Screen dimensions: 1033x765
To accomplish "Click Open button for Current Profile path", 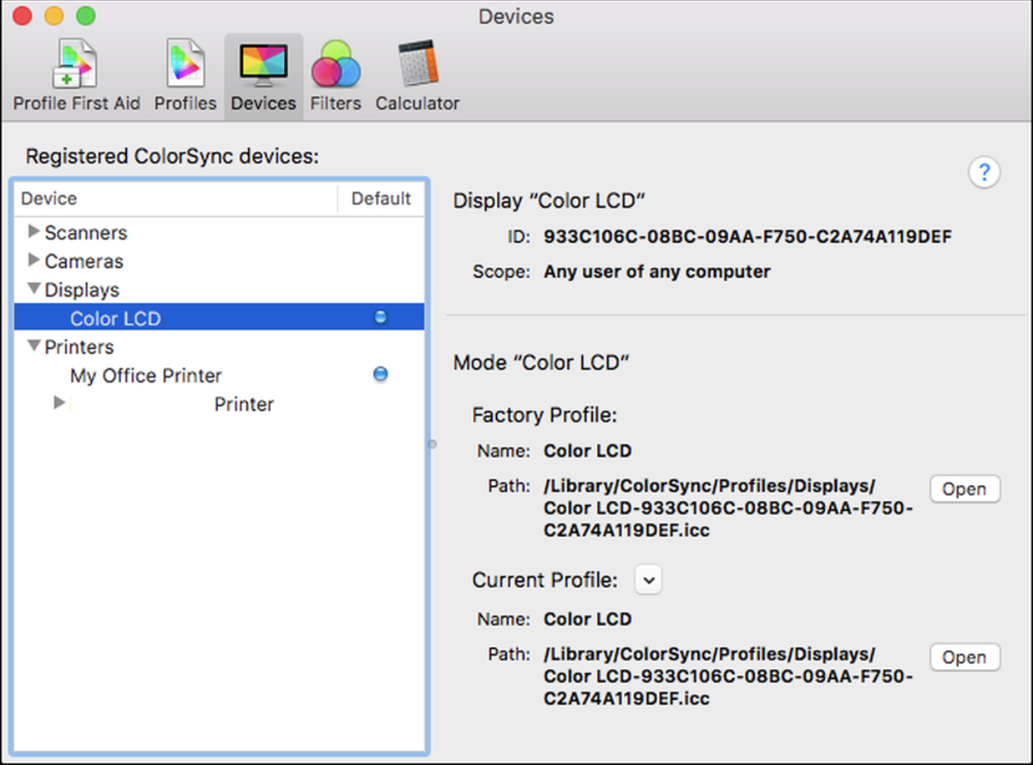I will (x=964, y=657).
